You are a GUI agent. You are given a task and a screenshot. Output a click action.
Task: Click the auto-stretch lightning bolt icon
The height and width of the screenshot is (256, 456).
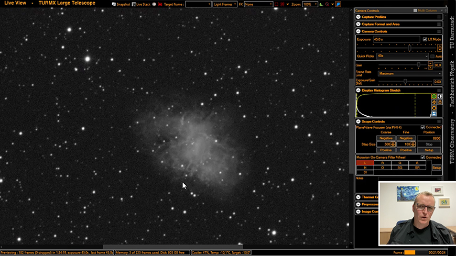(434, 102)
